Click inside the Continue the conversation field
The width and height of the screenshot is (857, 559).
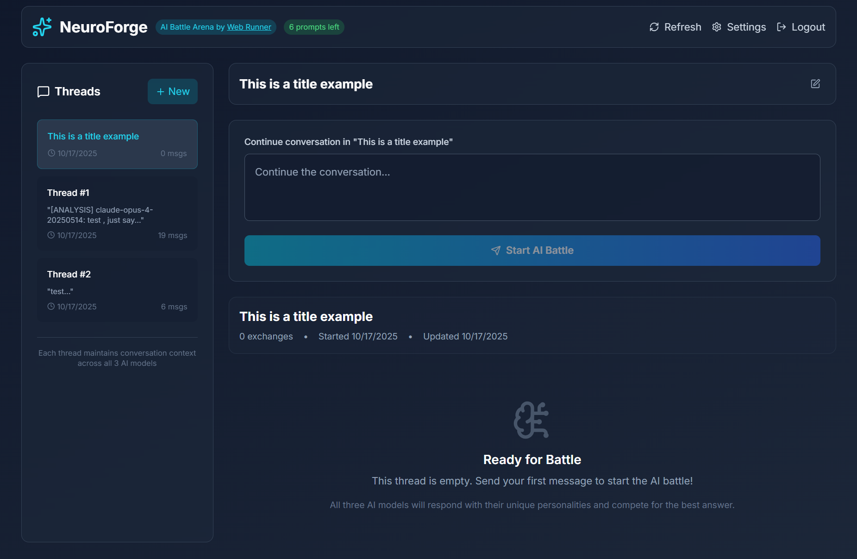[532, 187]
